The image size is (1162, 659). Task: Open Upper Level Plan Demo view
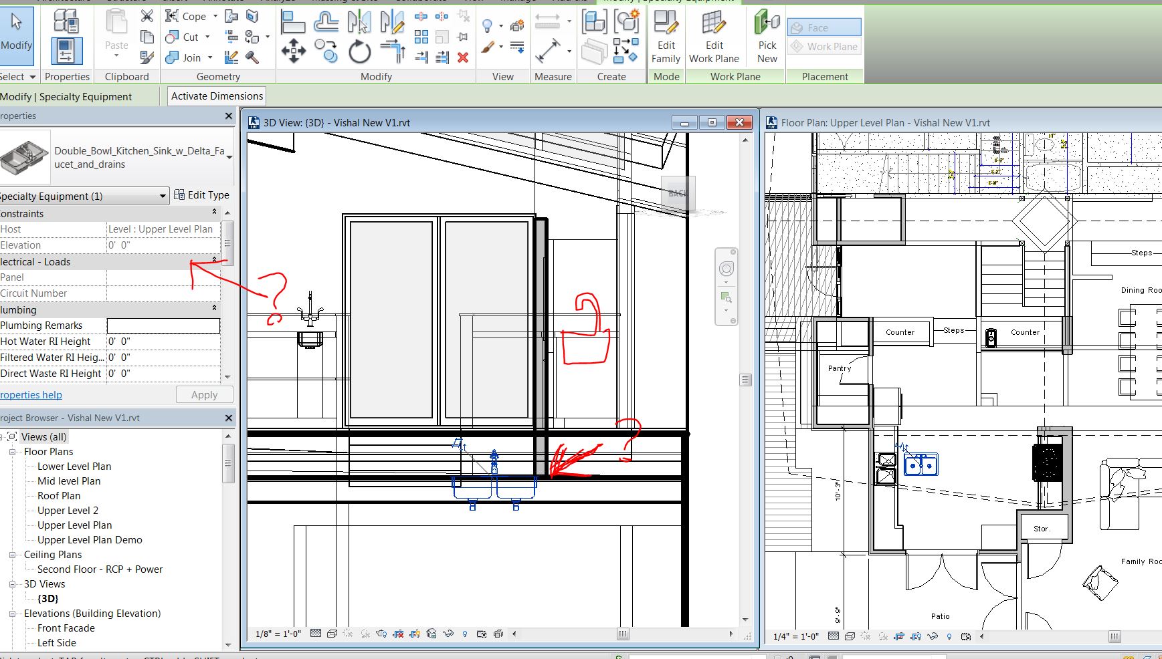pos(90,540)
